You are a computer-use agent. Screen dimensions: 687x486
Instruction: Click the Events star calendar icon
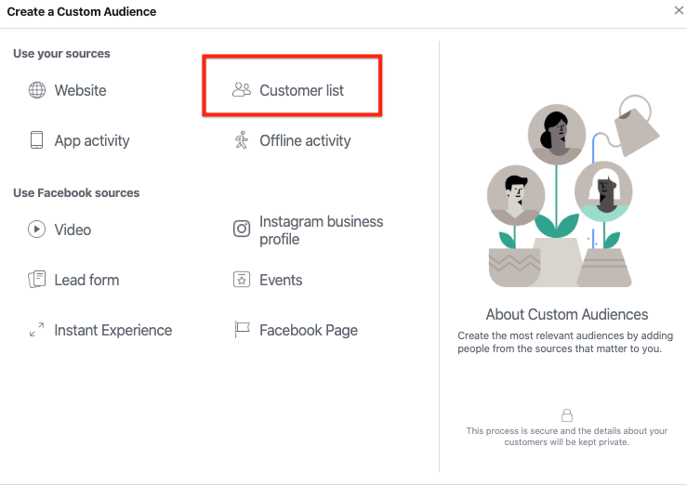(242, 280)
